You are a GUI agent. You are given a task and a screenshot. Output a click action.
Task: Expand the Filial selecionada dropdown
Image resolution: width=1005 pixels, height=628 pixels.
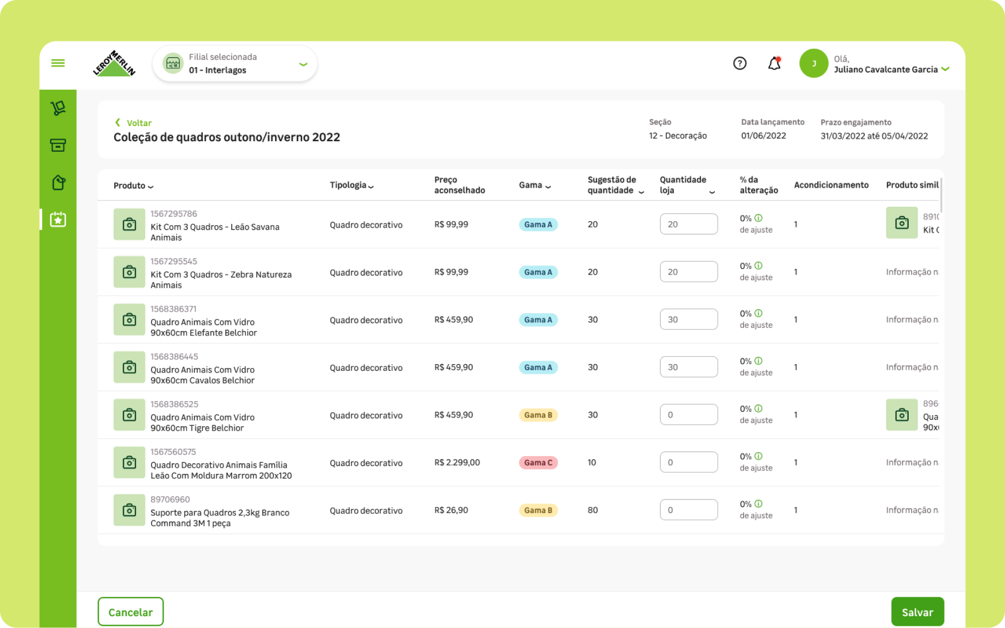pos(303,64)
